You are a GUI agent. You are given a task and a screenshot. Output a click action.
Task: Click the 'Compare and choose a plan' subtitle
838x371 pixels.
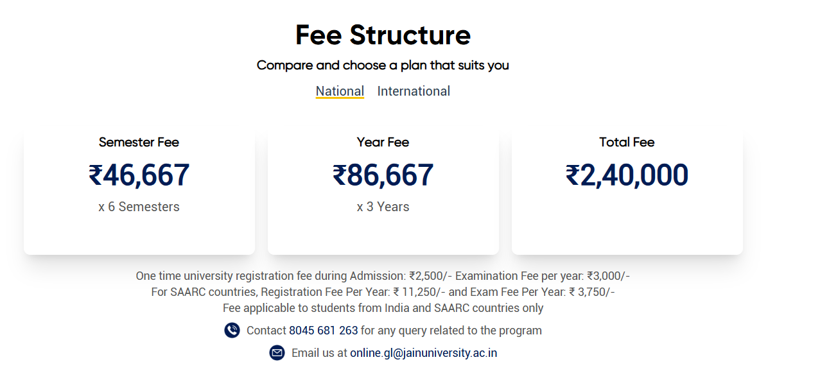point(383,65)
